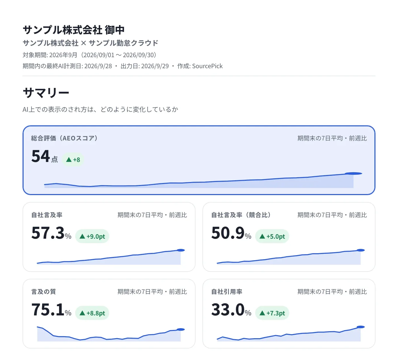Click the 総合評価（AEOスコア） card title

pyautogui.click(x=65, y=138)
